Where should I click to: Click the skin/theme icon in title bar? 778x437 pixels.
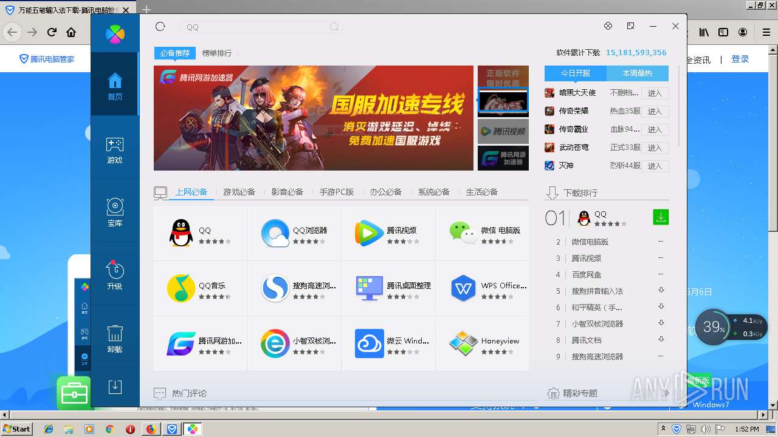coord(608,26)
